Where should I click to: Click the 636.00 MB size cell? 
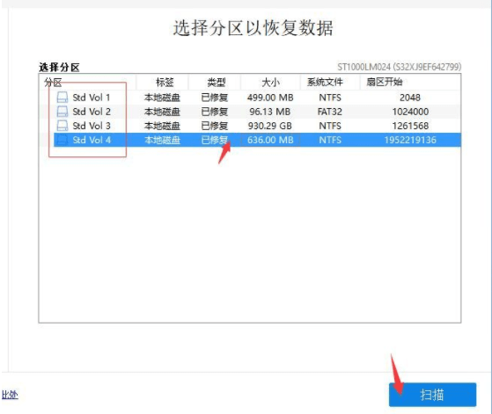(x=270, y=140)
